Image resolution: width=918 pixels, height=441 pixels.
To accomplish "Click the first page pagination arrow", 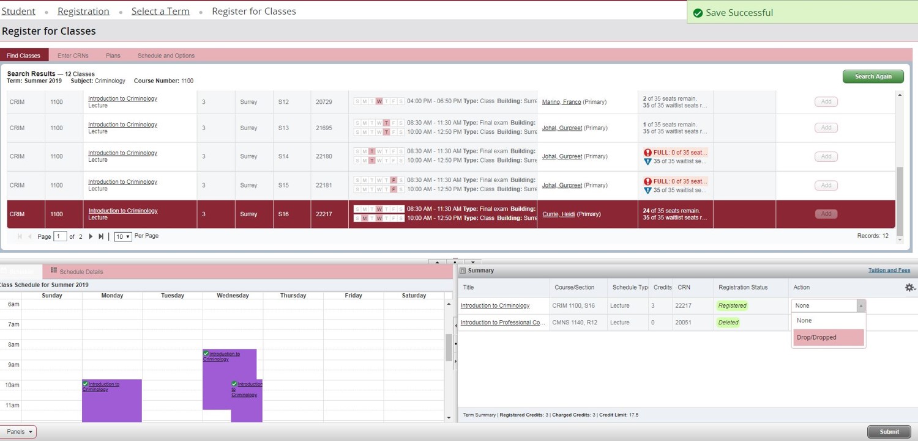I will pyautogui.click(x=20, y=236).
